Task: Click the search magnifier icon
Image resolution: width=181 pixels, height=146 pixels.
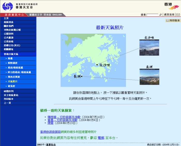Action: point(161,15)
